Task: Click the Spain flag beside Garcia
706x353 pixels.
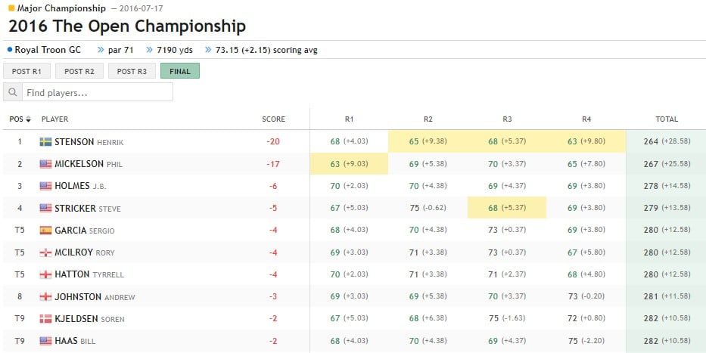Action: 45,231
